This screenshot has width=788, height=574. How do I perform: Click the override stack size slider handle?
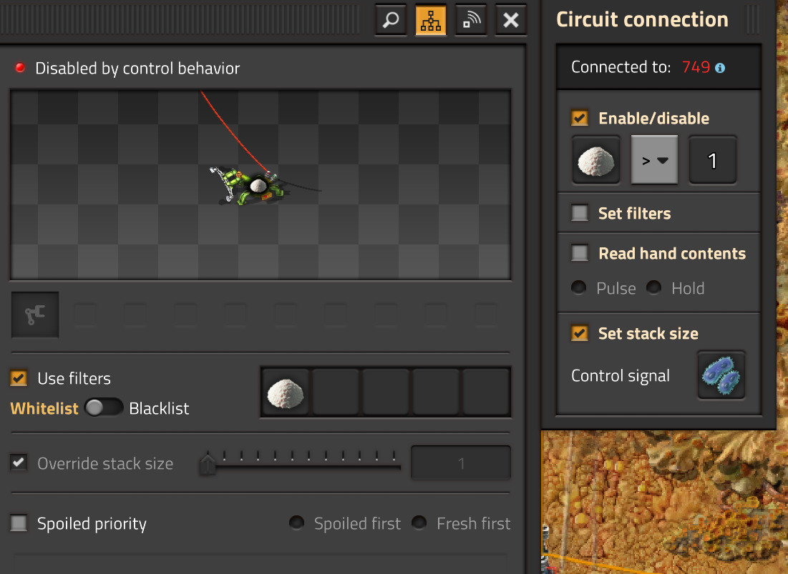click(208, 465)
